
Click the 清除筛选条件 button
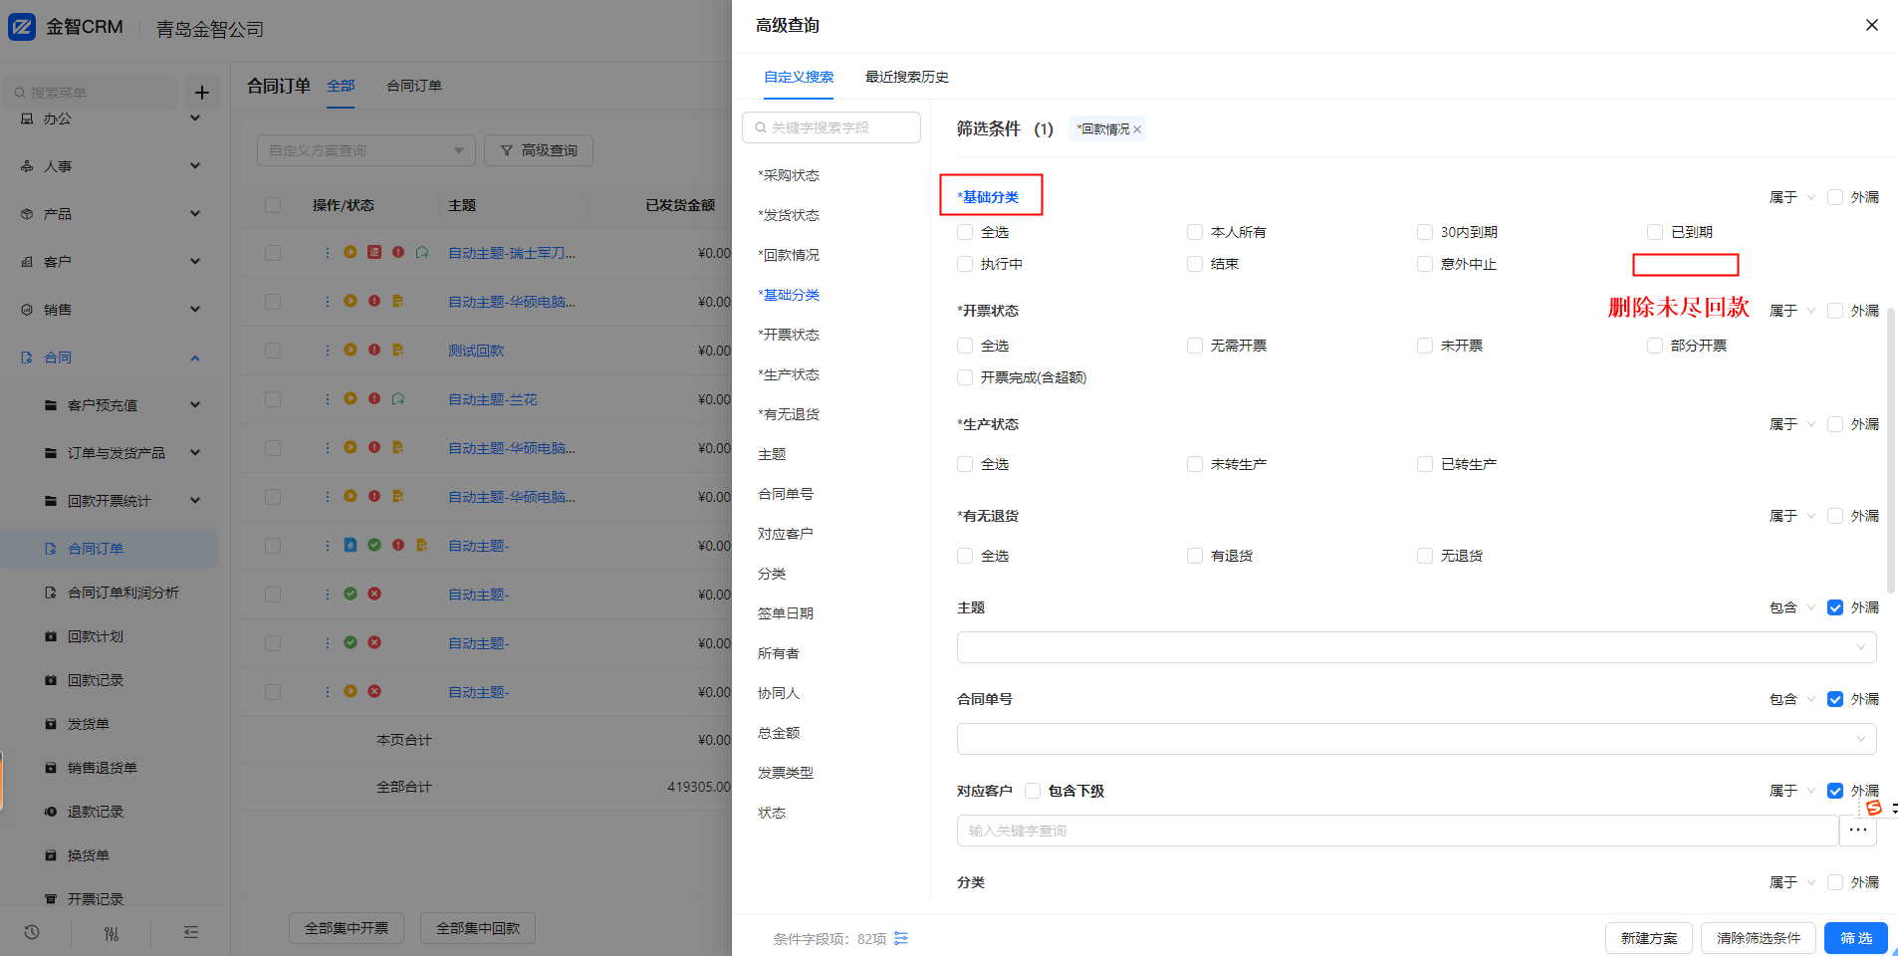pos(1759,938)
